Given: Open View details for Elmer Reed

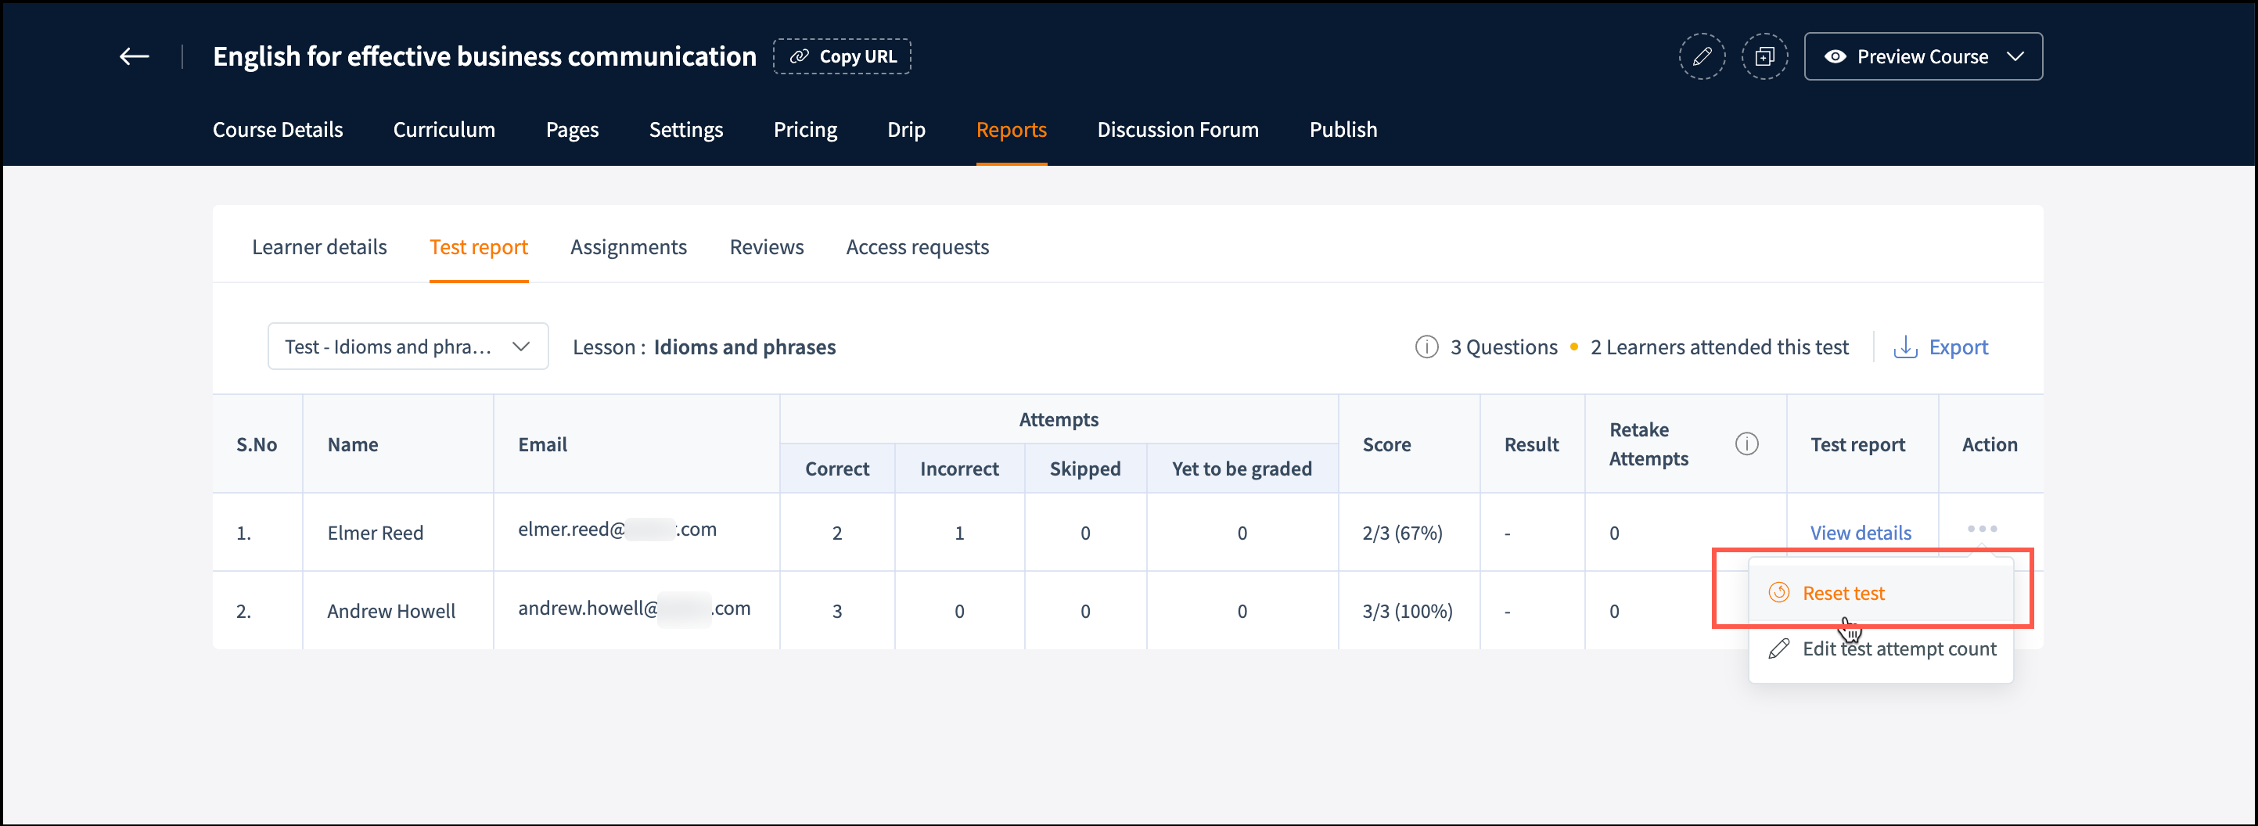Looking at the screenshot, I should [1860, 533].
